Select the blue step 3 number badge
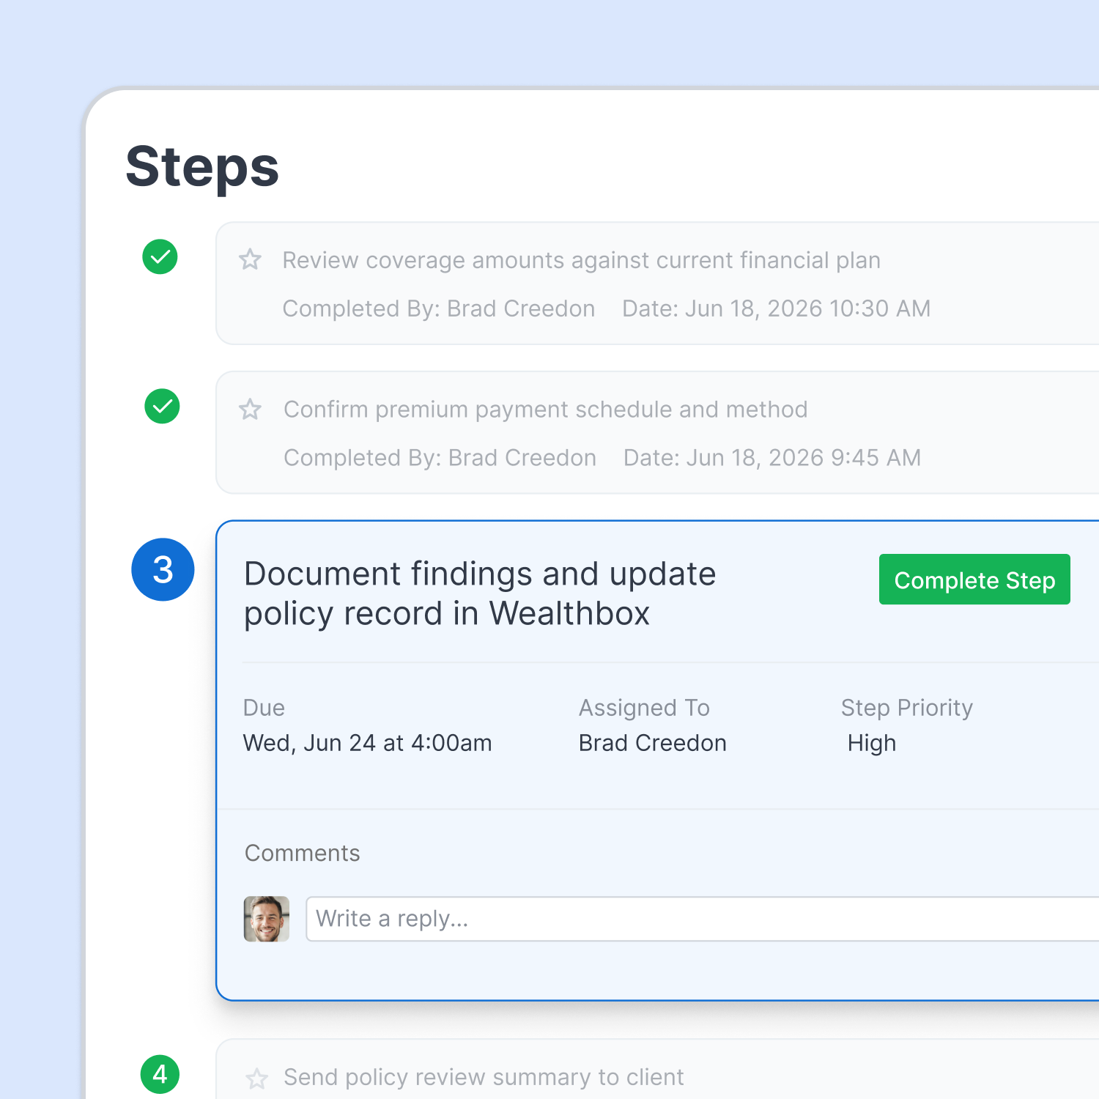The height and width of the screenshot is (1099, 1099). 163,570
